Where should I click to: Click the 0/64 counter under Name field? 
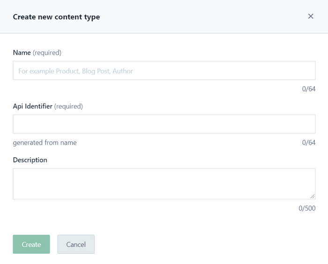pos(309,88)
